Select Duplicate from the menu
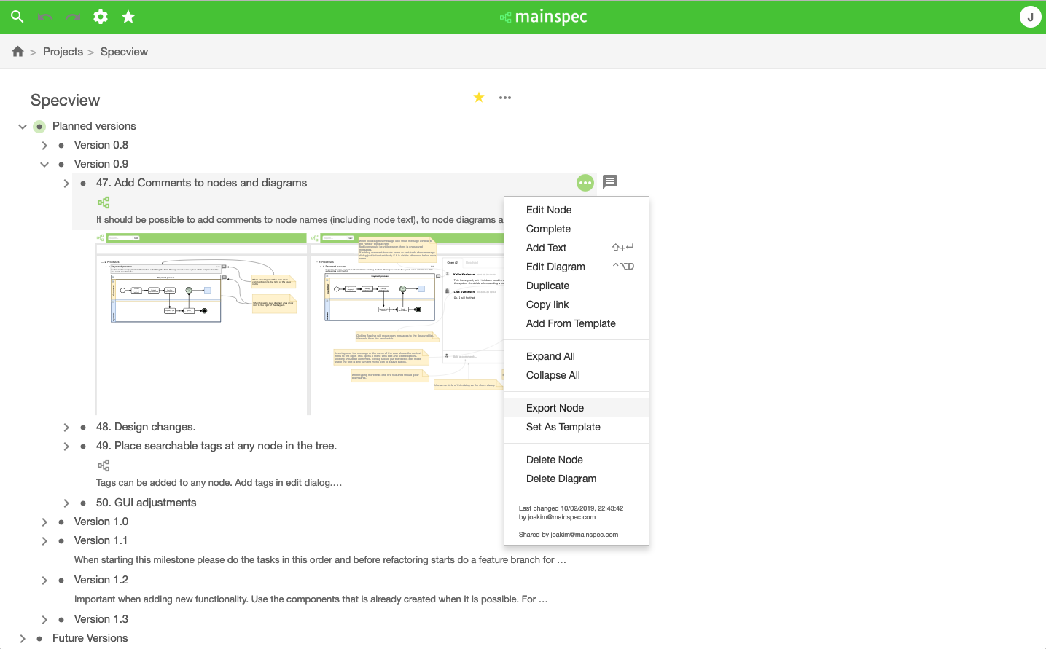The height and width of the screenshot is (649, 1046). click(577, 286)
